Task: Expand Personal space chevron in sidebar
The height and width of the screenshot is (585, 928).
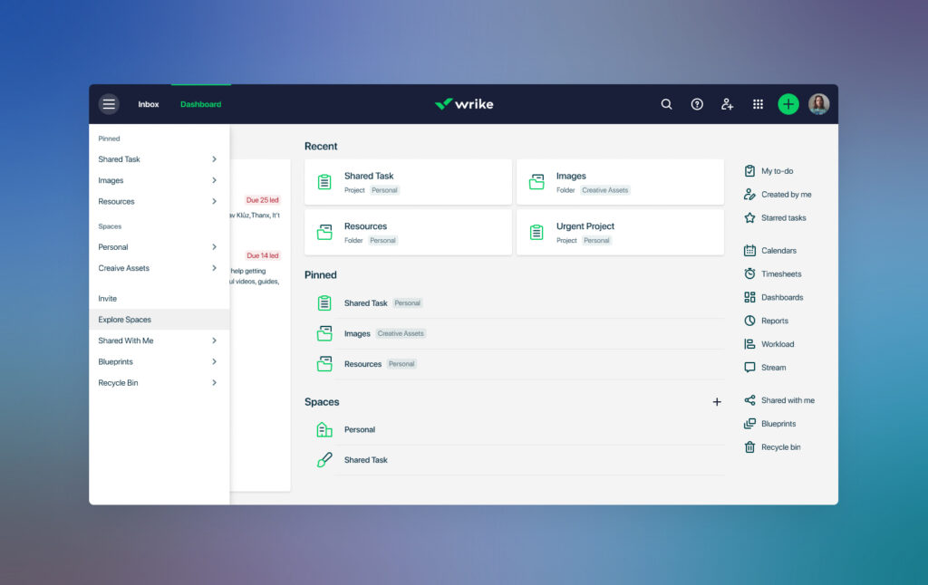Action: pos(214,246)
